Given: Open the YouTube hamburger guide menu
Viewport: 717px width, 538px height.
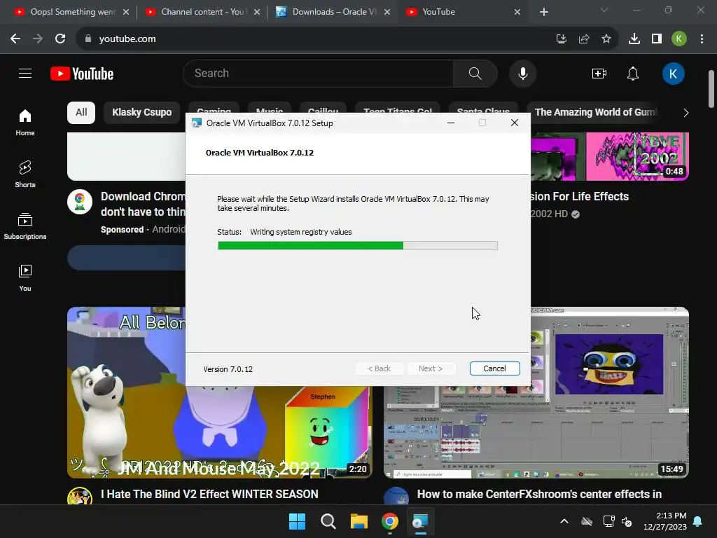Looking at the screenshot, I should click(25, 73).
